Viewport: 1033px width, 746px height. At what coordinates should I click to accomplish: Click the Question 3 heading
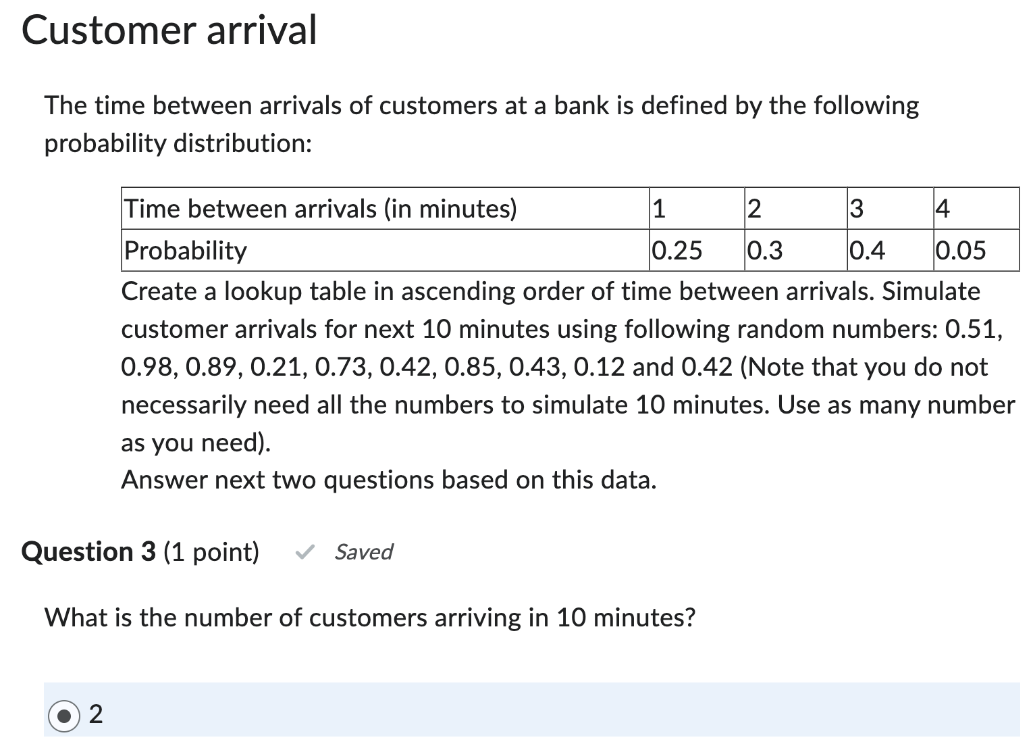tap(90, 553)
